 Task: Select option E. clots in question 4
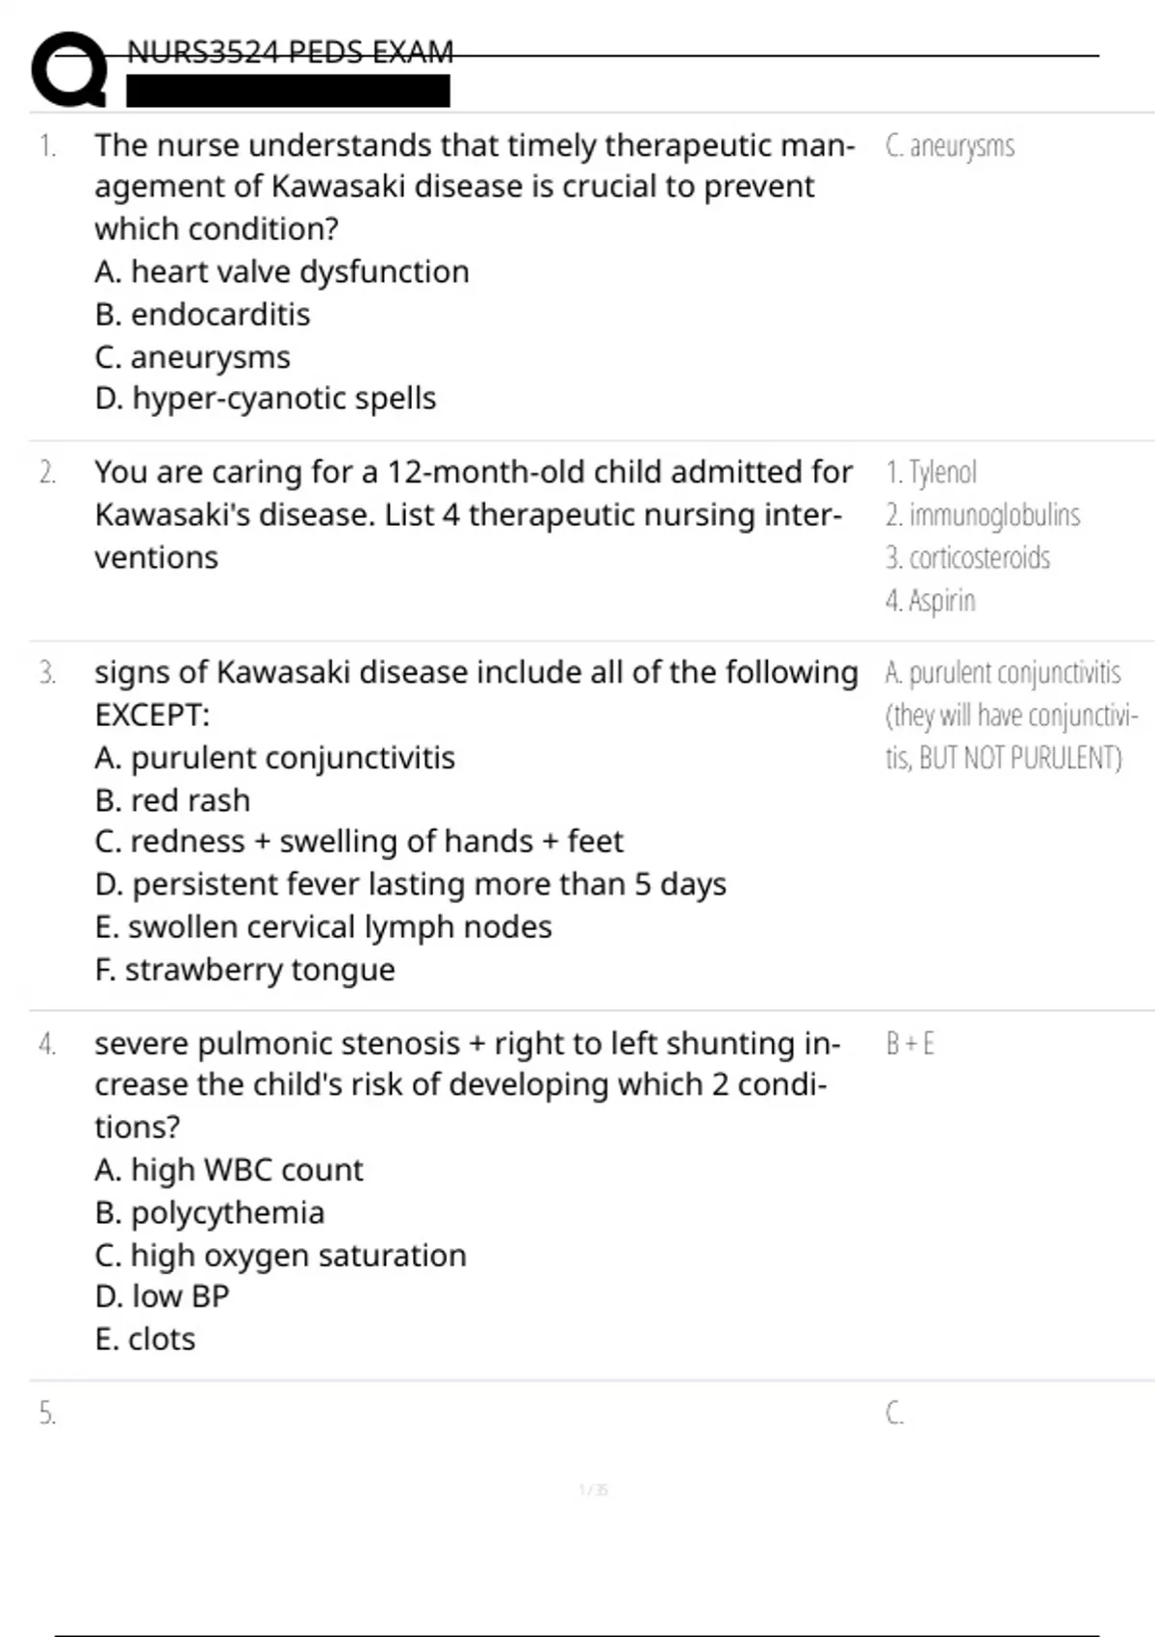pyautogui.click(x=144, y=1339)
